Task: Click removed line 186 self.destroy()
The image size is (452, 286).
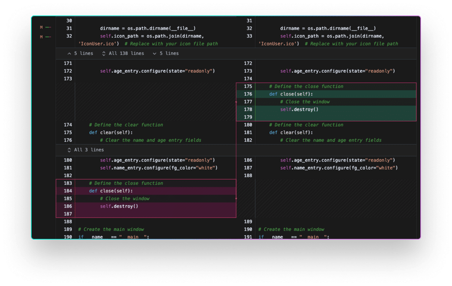Action: 119,206
